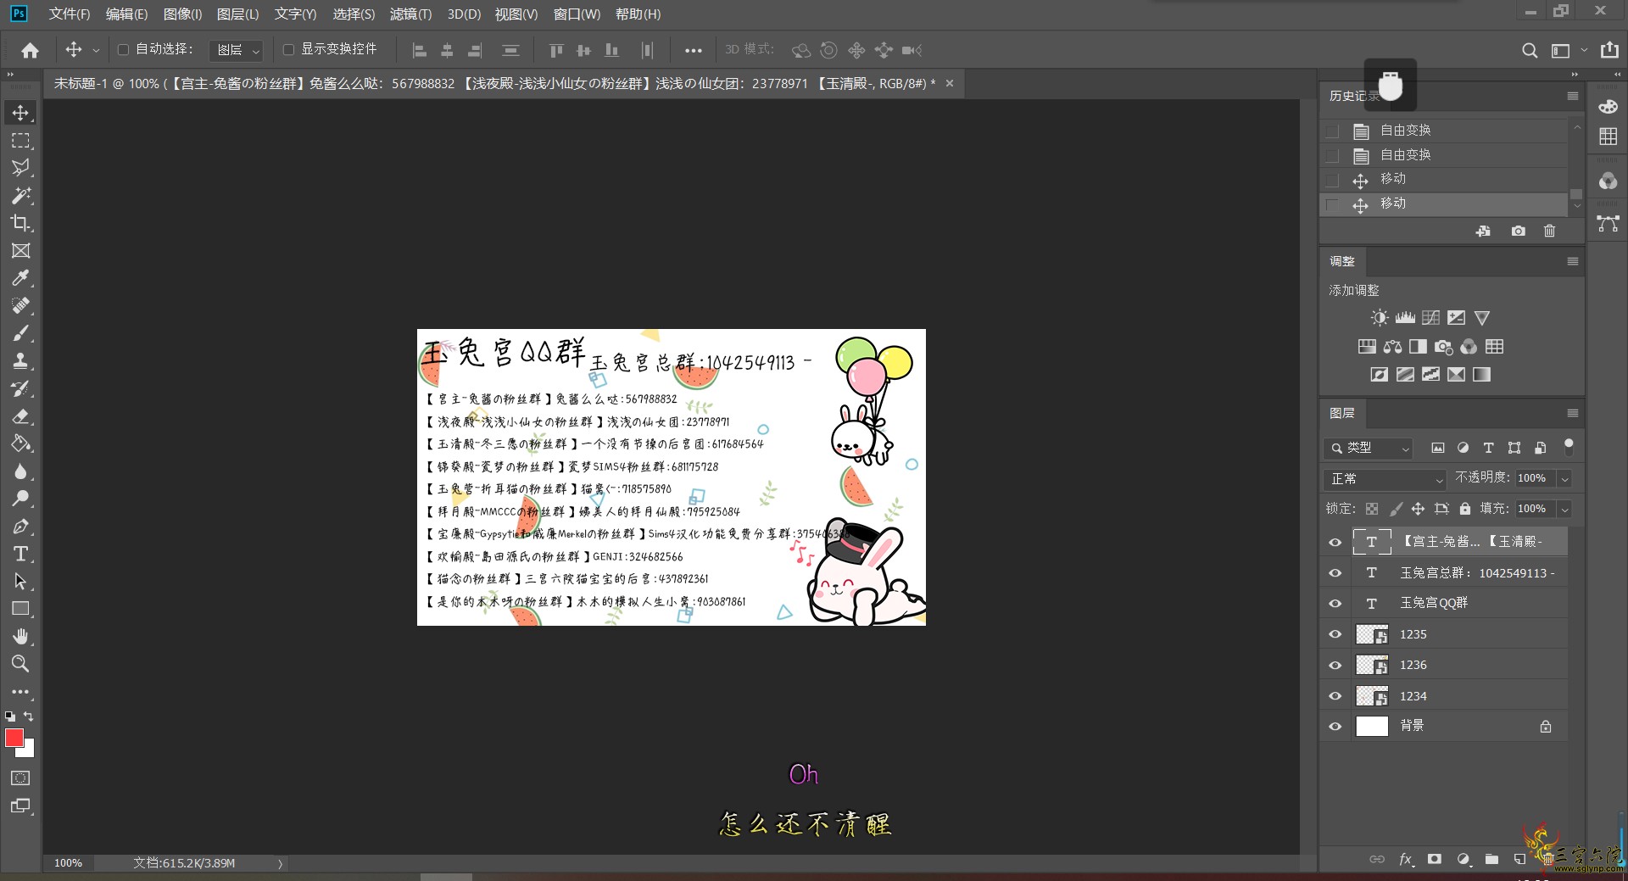Select the 自由变换 first history state
This screenshot has height=881, width=1628.
pyautogui.click(x=1444, y=131)
